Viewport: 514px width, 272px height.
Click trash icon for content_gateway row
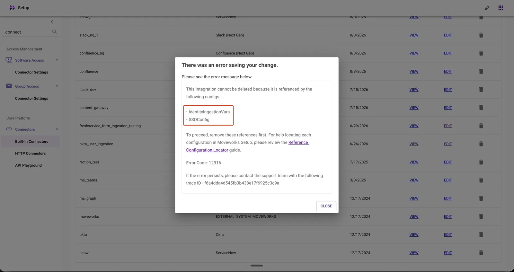481,108
